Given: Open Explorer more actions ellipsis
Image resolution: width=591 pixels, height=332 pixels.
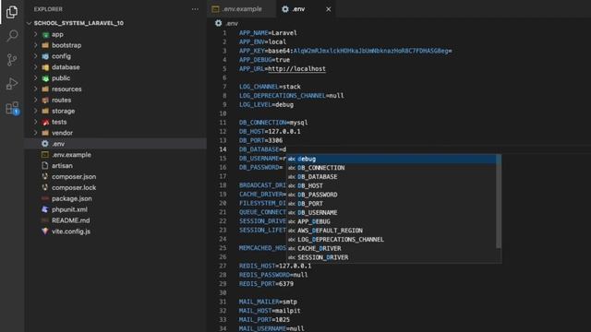Looking at the screenshot, I should coord(195,9).
